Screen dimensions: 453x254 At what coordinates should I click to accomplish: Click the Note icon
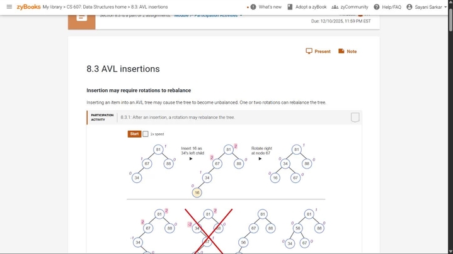[x=341, y=51]
